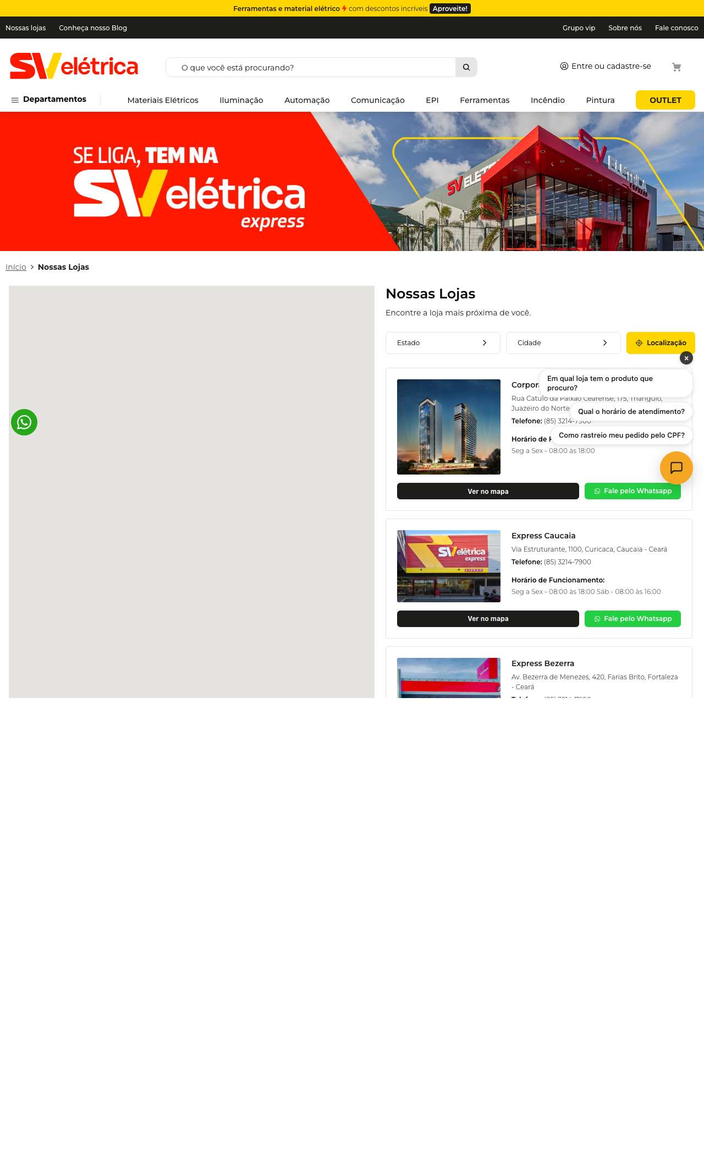Viewport: 704px width, 1155px height.
Task: Click the SV elétrica logo
Action: pos(74,66)
